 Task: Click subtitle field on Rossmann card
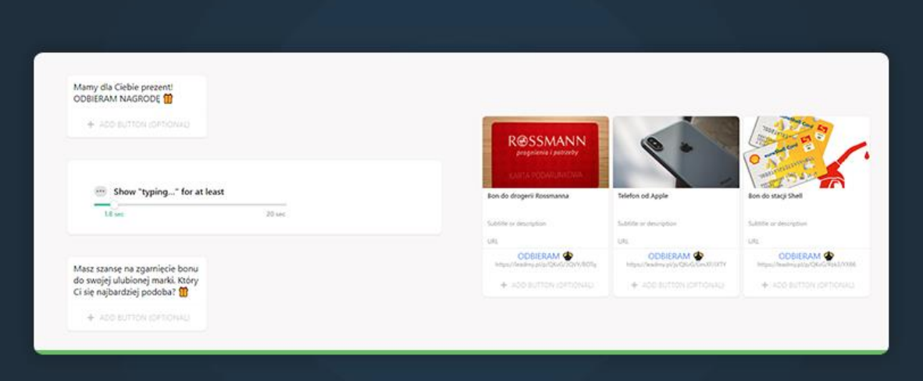click(x=517, y=224)
